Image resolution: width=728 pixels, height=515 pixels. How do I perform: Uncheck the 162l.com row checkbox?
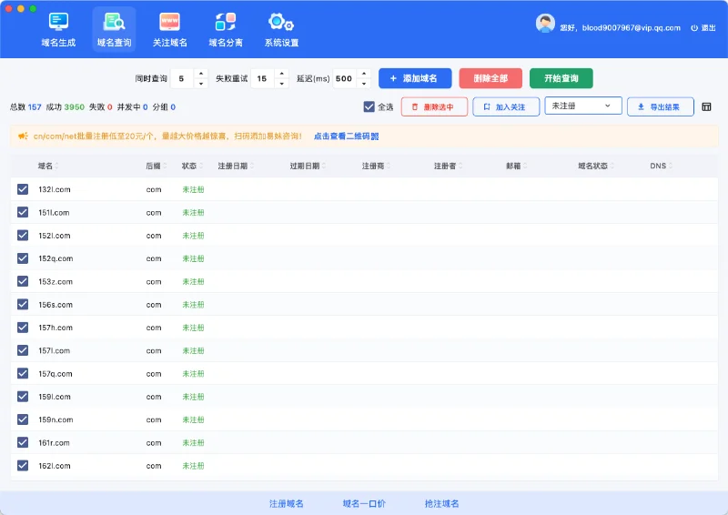23,465
